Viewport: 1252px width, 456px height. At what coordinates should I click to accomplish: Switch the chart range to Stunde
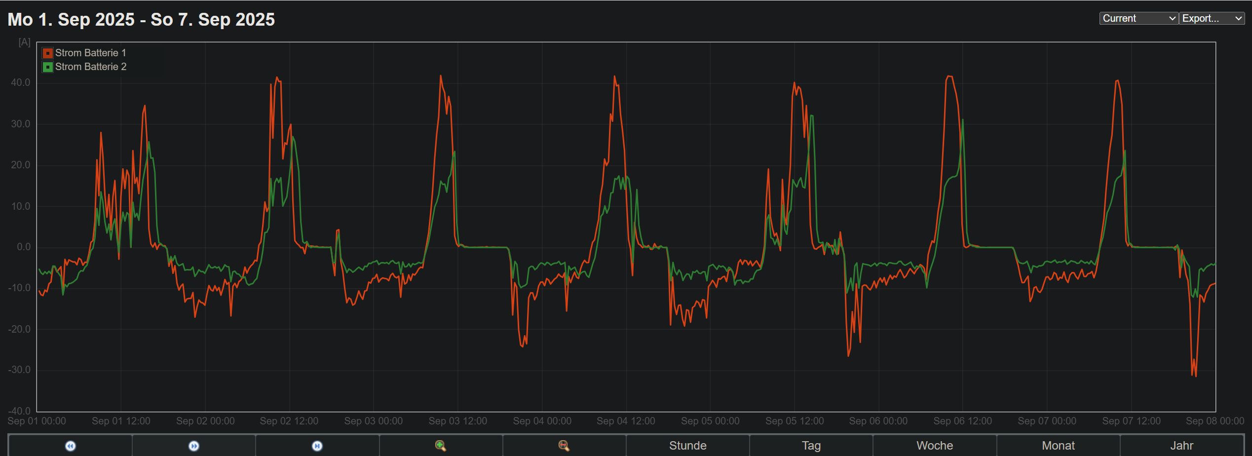688,446
